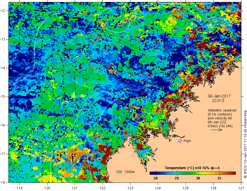
Task: Click latitude axis label '-16'
Action: point(3,126)
